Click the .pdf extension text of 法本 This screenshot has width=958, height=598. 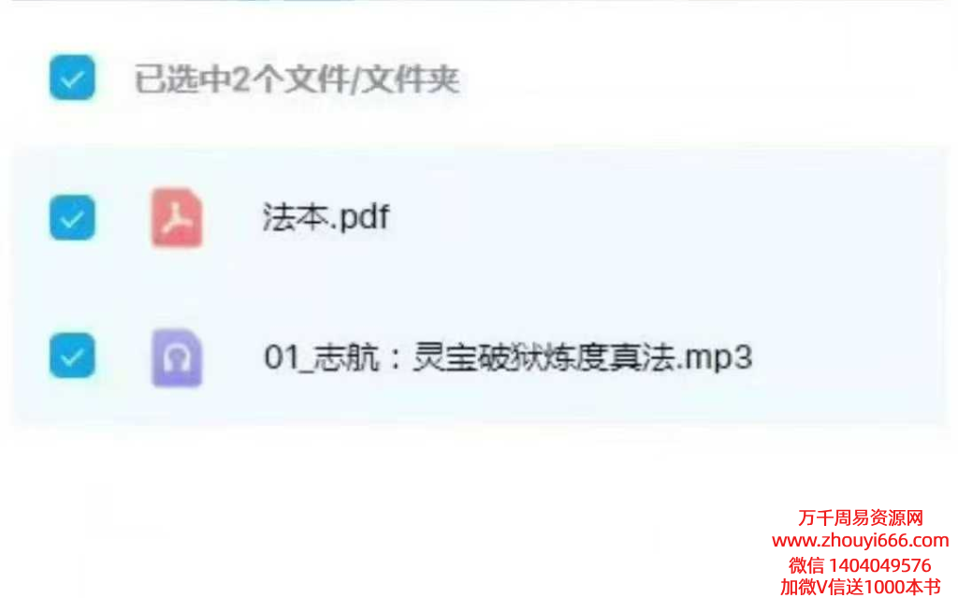pos(359,217)
